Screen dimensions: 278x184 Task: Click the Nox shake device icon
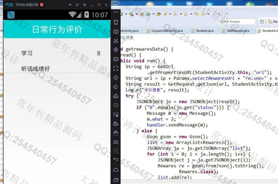116,22
